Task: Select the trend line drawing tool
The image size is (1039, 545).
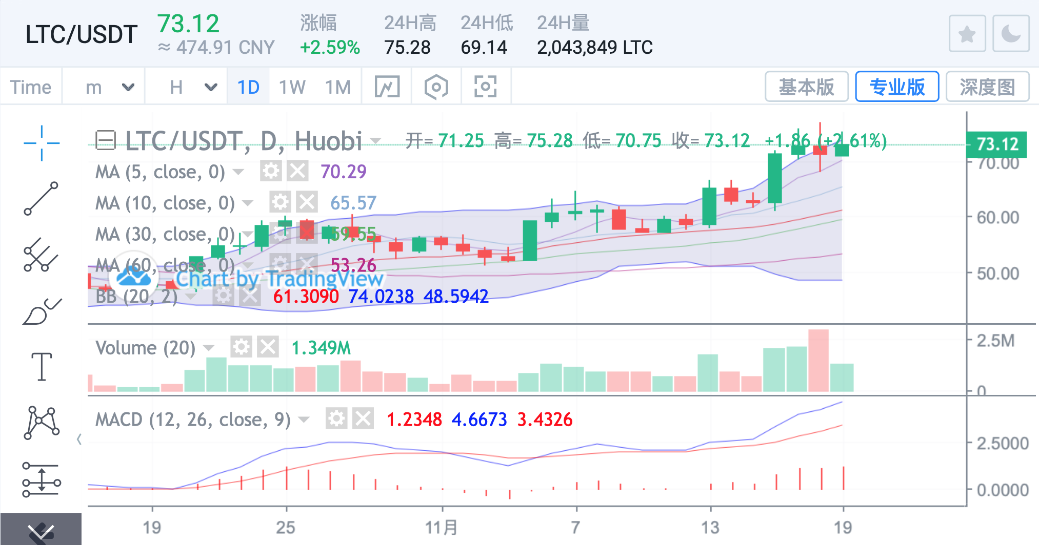Action: pyautogui.click(x=41, y=199)
